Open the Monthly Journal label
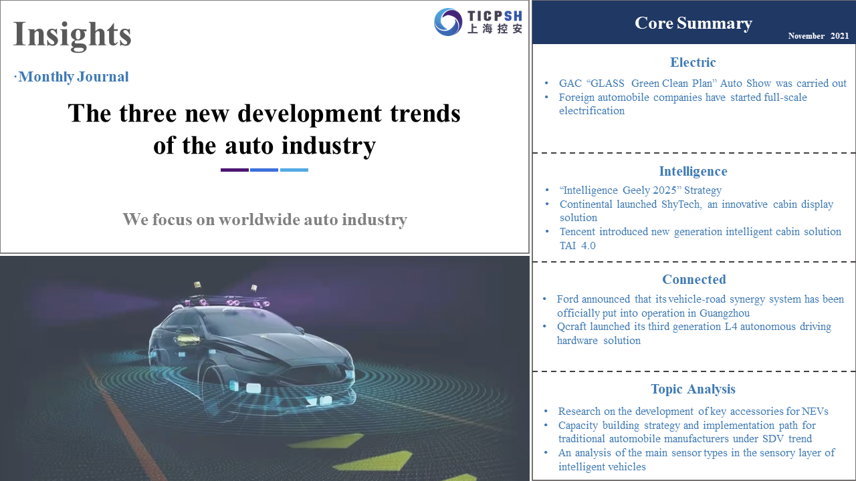This screenshot has height=481, width=856. click(73, 77)
